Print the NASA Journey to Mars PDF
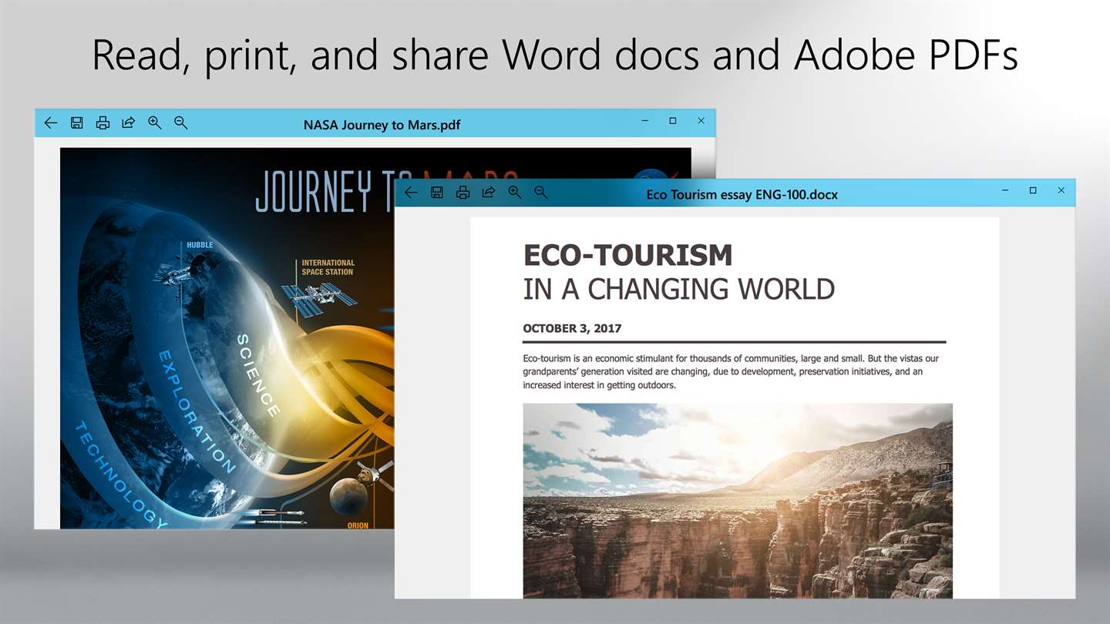This screenshot has height=624, width=1110. (x=103, y=122)
